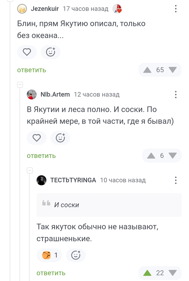Open the emoji reaction picker under Jezenkuir's comment
The height and width of the screenshot is (281, 189).
50,52
